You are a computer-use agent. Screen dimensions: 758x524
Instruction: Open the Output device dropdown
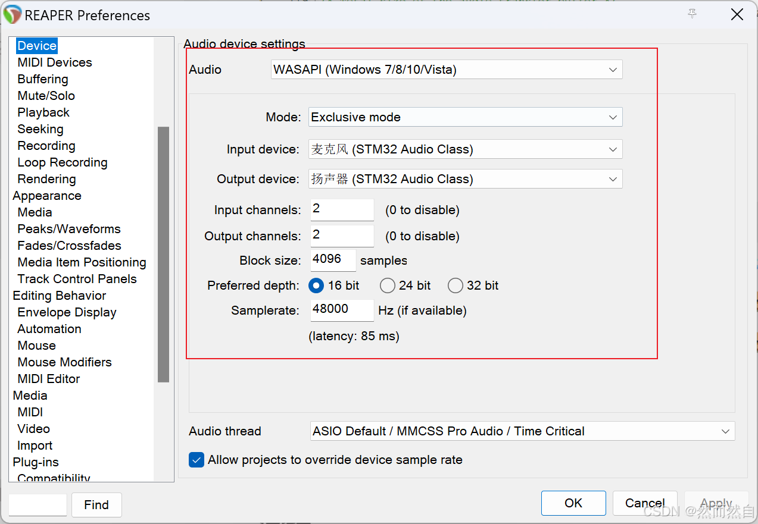coord(466,179)
